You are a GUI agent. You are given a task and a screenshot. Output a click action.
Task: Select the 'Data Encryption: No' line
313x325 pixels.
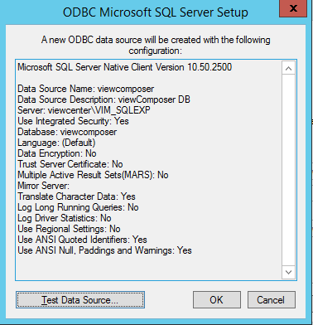57,153
